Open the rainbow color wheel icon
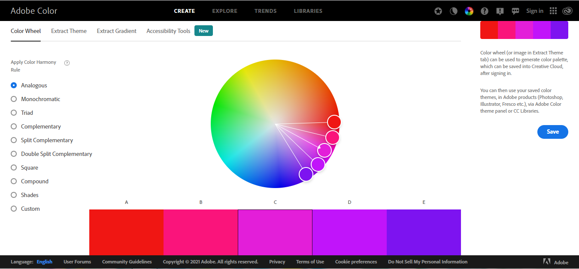This screenshot has height=269, width=579. [x=469, y=11]
